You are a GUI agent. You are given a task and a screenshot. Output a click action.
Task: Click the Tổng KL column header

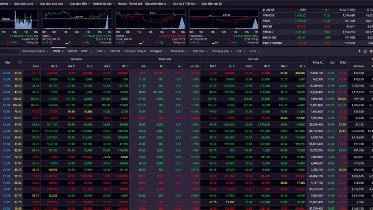point(317,62)
